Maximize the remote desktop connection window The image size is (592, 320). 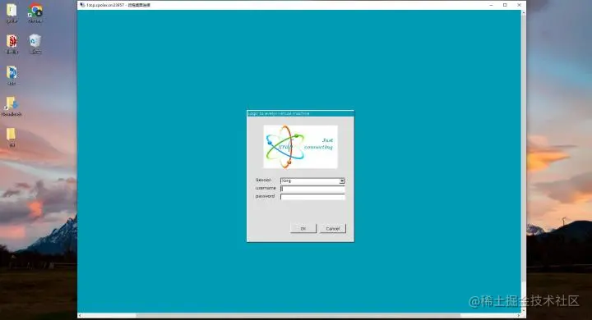505,5
